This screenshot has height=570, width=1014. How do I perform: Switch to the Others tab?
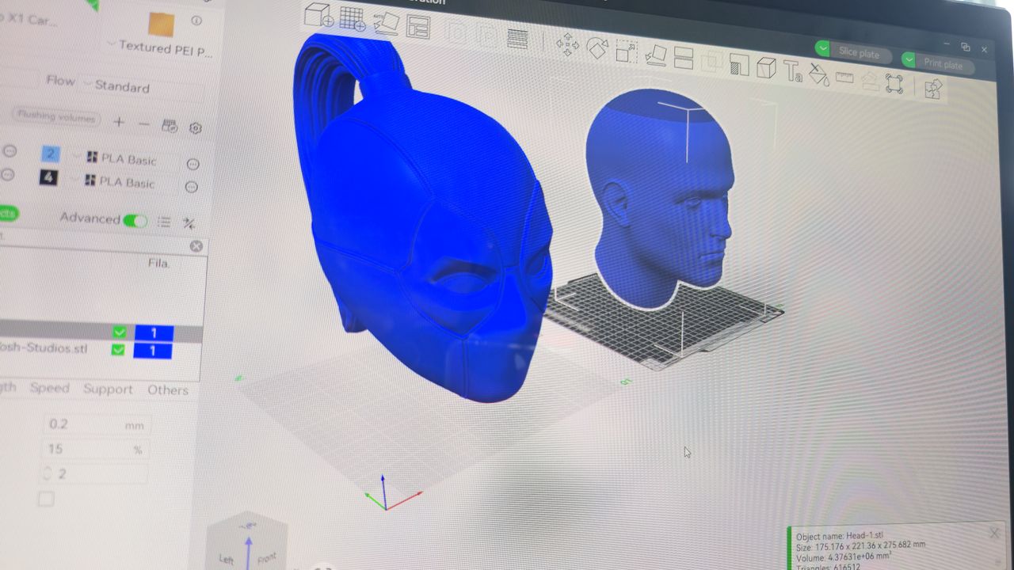coord(168,389)
